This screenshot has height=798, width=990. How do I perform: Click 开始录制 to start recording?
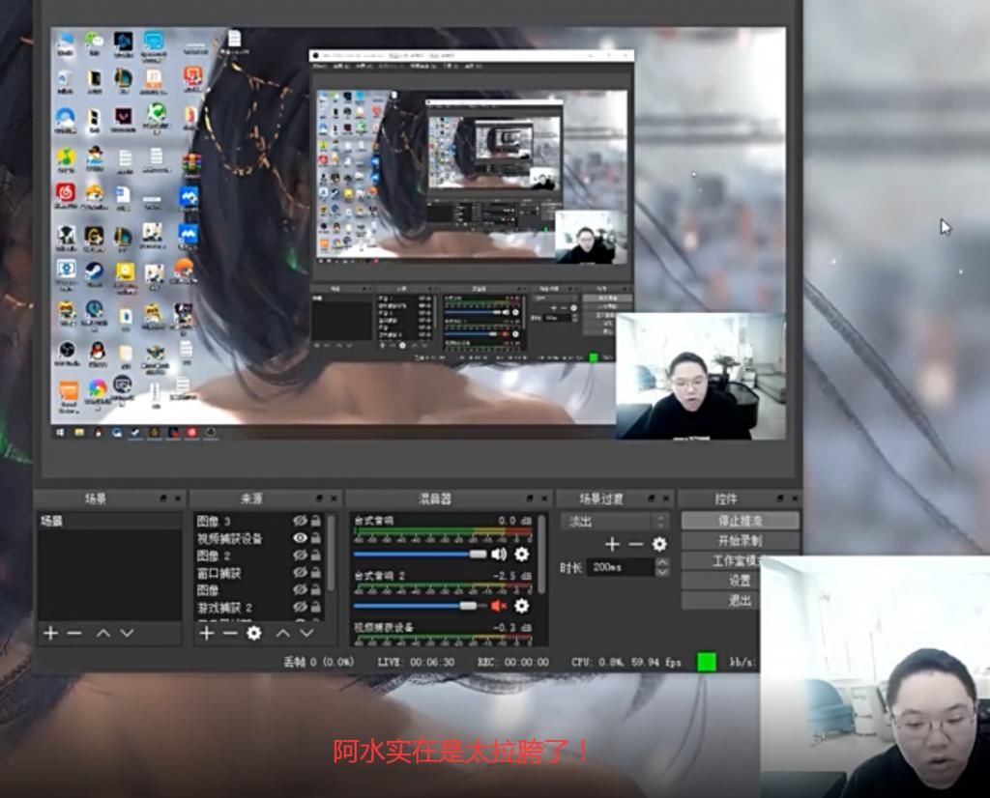click(x=740, y=541)
